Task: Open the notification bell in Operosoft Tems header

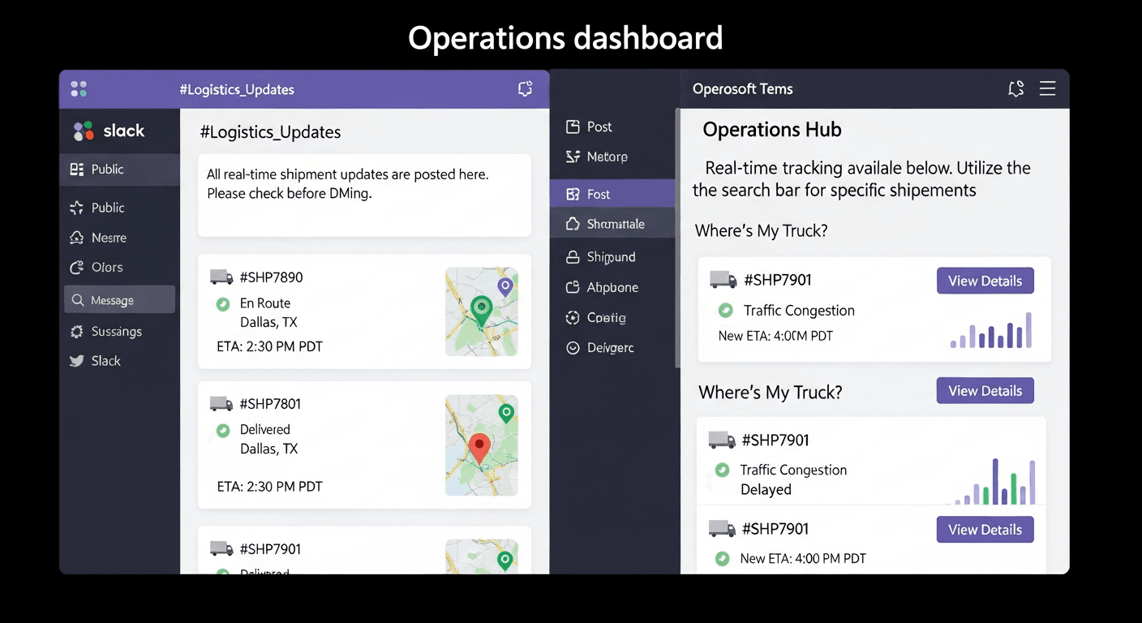Action: [x=1015, y=89]
